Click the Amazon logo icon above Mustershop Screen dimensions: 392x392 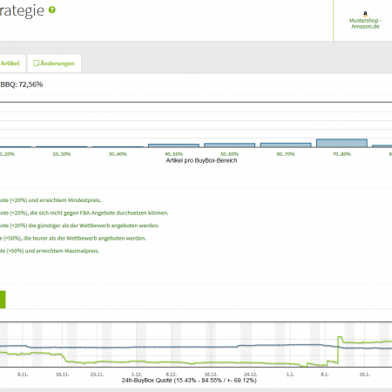click(x=365, y=14)
